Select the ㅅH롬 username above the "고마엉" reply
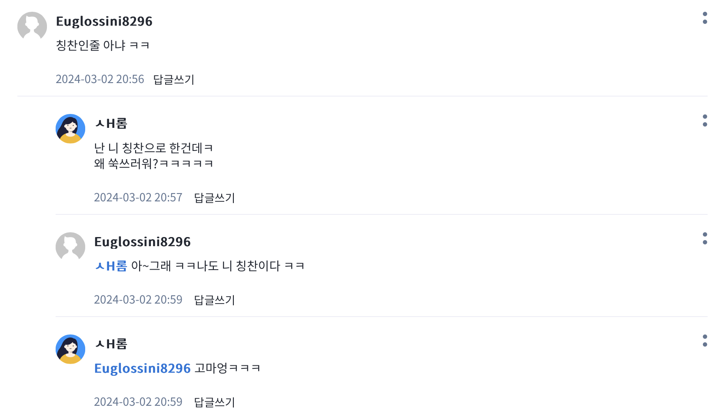 tap(111, 344)
